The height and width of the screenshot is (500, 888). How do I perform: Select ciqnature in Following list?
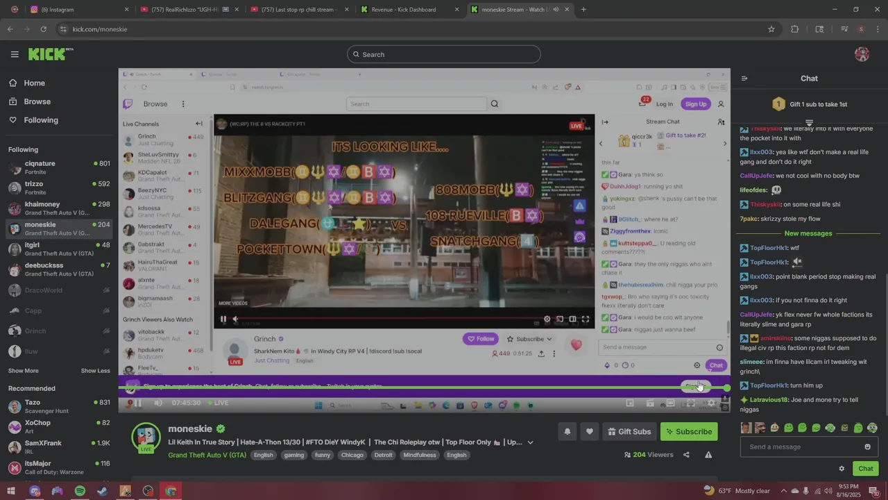[x=59, y=167]
